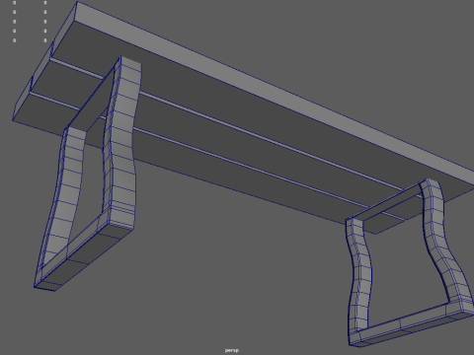
Task: Select the left leg's taller wavy upright
Action: [121, 141]
